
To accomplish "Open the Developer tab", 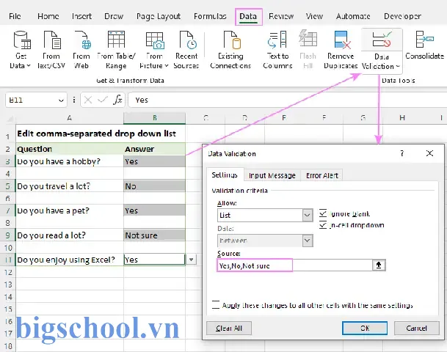I will [402, 17].
